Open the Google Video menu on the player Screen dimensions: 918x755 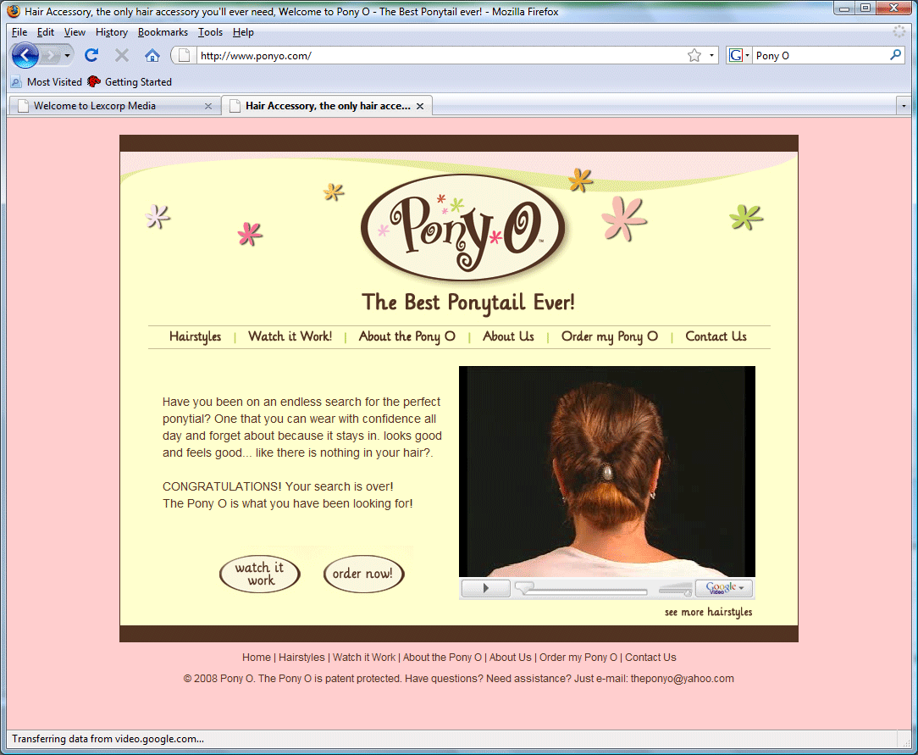click(x=724, y=588)
